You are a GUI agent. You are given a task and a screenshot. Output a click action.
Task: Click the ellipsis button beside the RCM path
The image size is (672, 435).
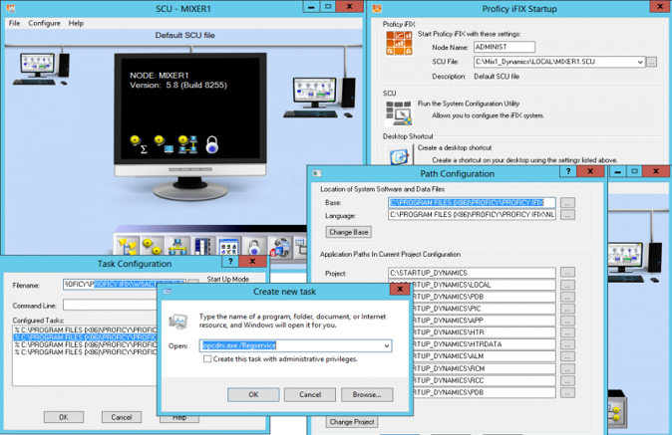point(567,368)
